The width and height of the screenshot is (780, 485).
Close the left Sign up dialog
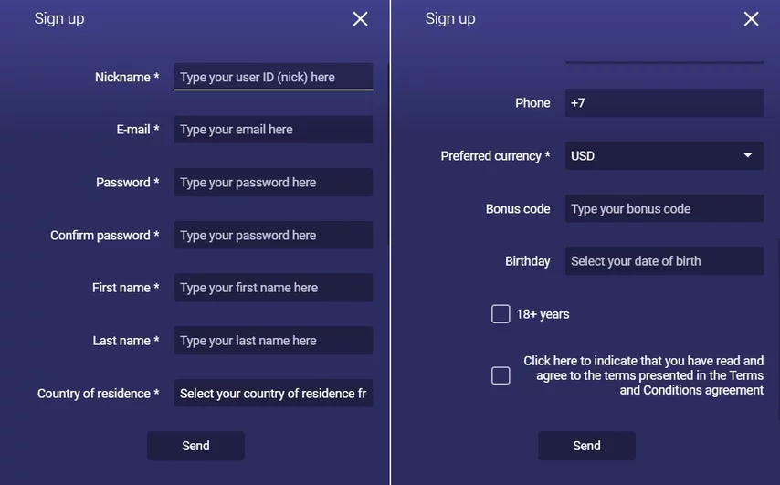(x=361, y=19)
